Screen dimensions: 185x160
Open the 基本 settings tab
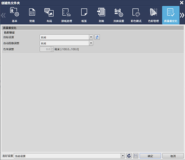pos(14,15)
